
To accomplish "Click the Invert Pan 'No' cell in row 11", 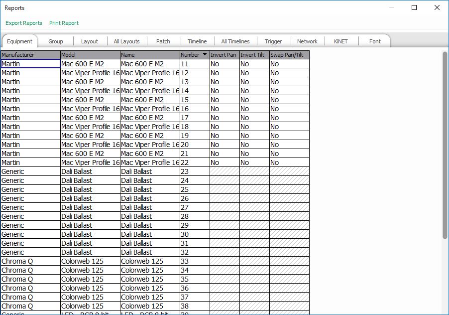I will [x=224, y=64].
